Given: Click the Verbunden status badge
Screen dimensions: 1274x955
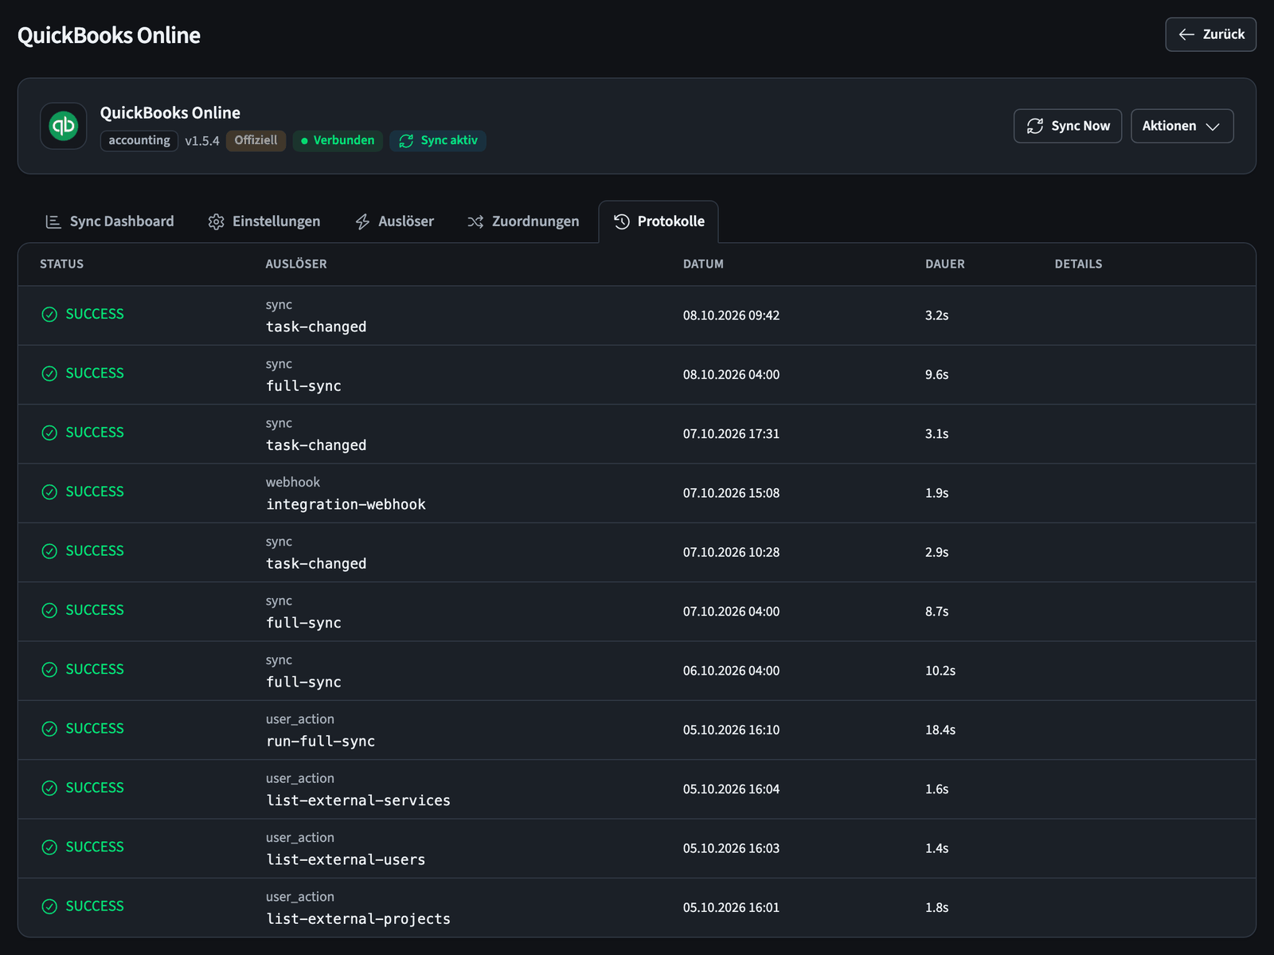Looking at the screenshot, I should [x=338, y=141].
